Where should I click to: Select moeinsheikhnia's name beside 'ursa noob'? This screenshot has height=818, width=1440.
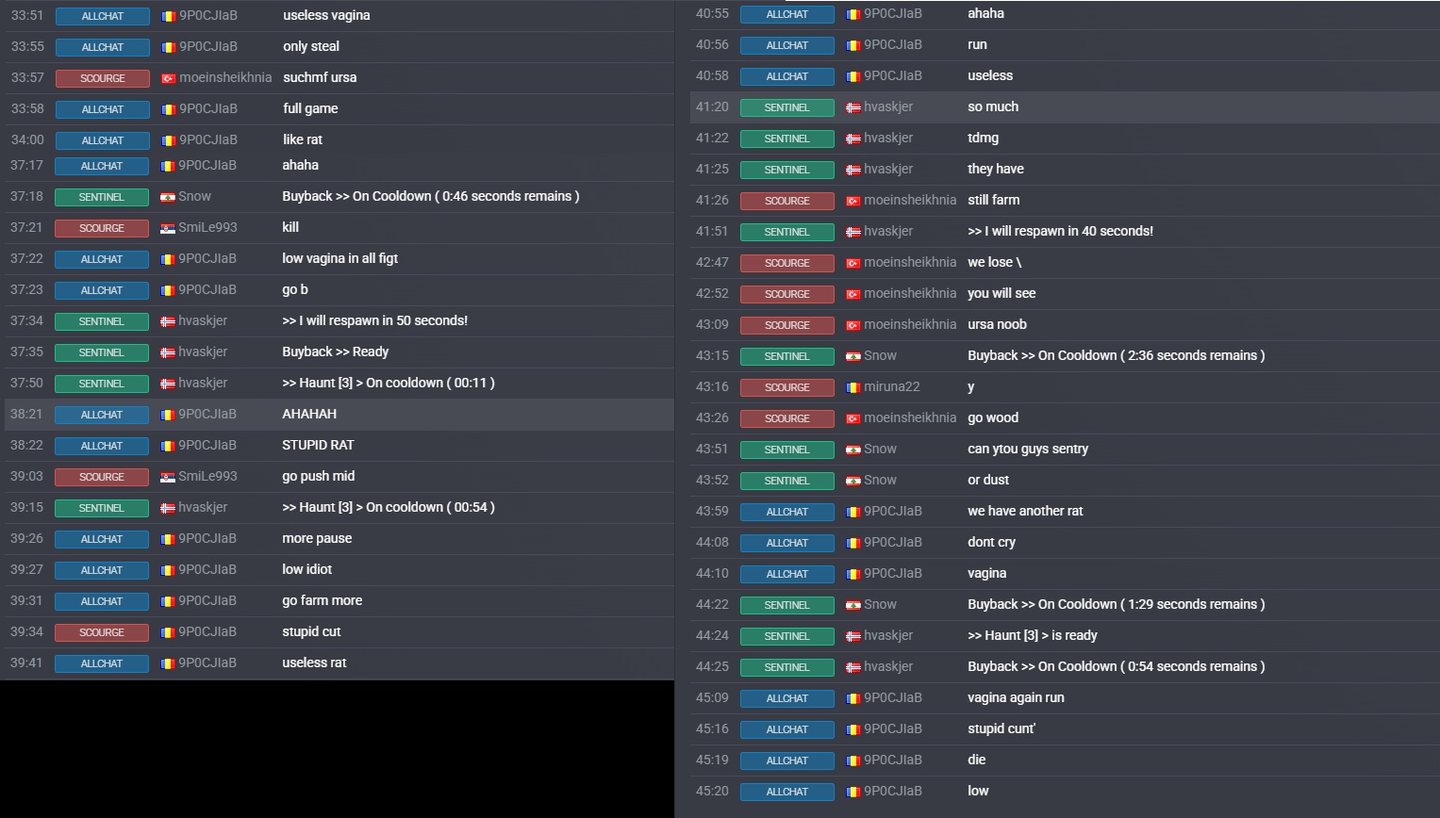pos(910,324)
